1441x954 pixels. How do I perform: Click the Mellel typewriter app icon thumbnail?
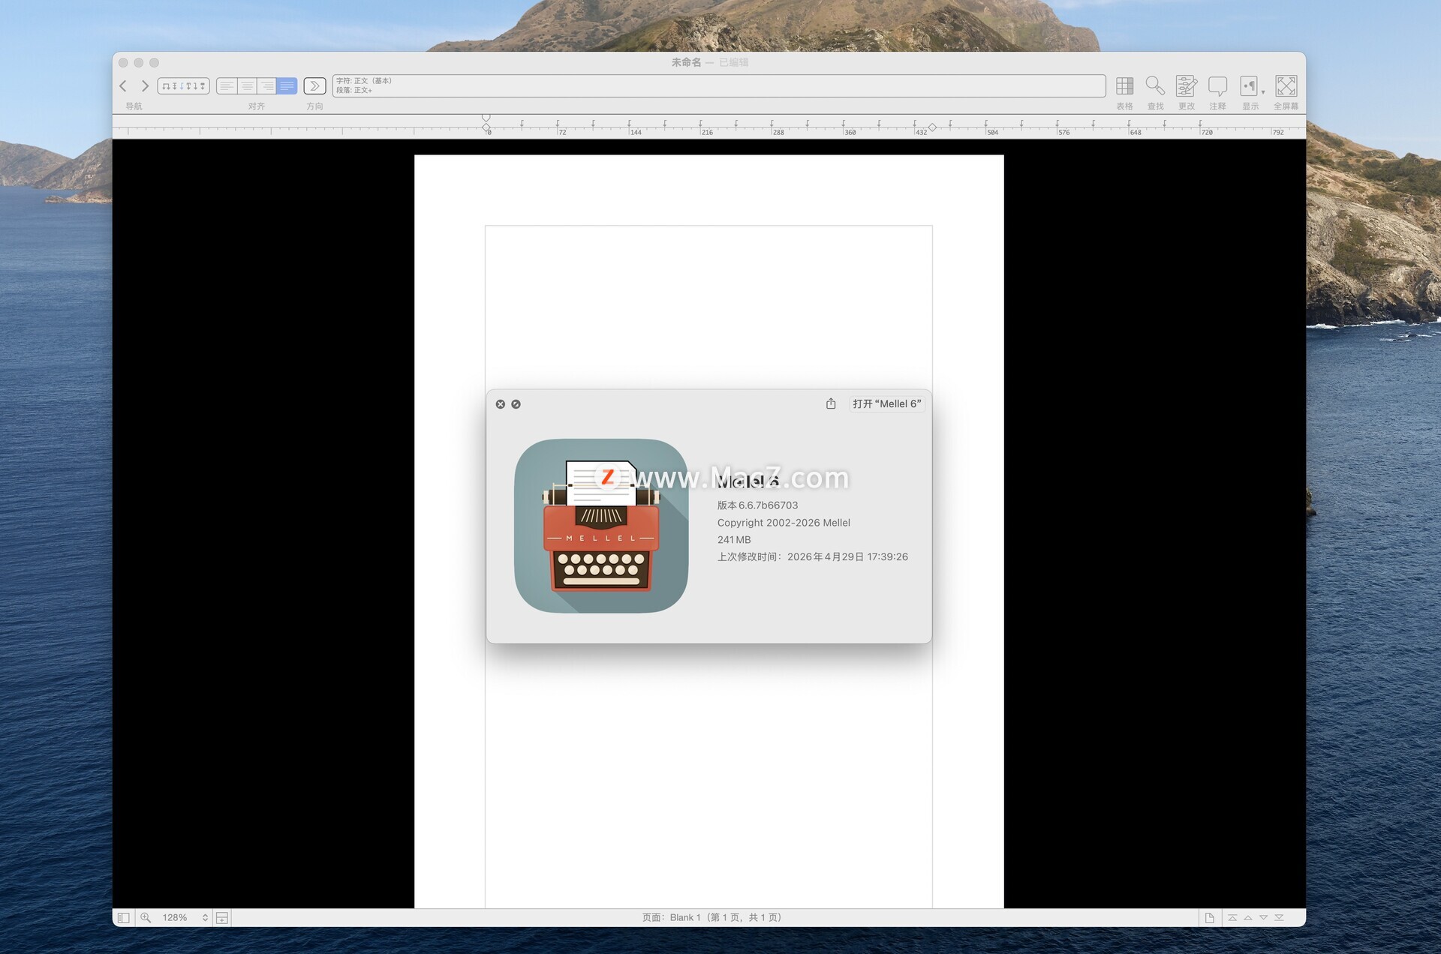click(600, 526)
